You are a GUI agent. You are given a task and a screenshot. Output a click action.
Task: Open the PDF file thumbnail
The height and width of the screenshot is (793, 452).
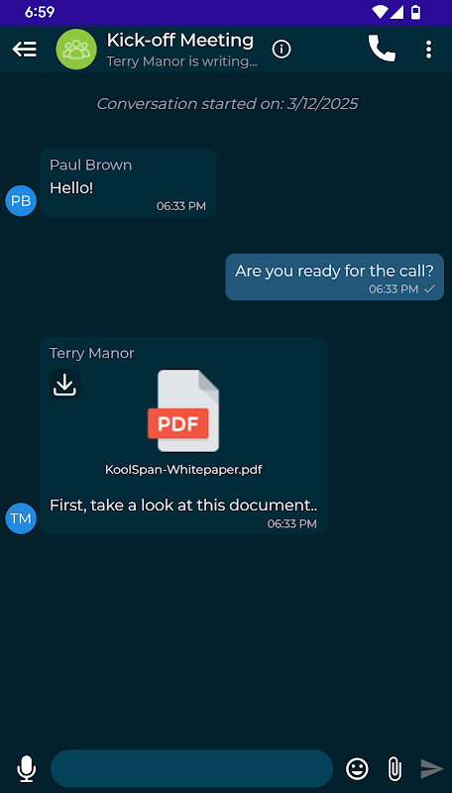[x=183, y=410]
